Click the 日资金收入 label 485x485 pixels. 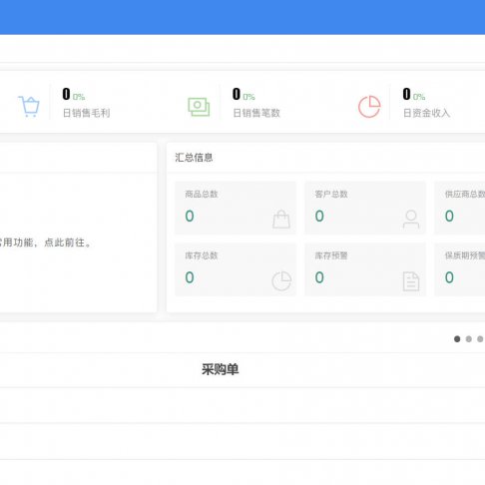pyautogui.click(x=427, y=113)
